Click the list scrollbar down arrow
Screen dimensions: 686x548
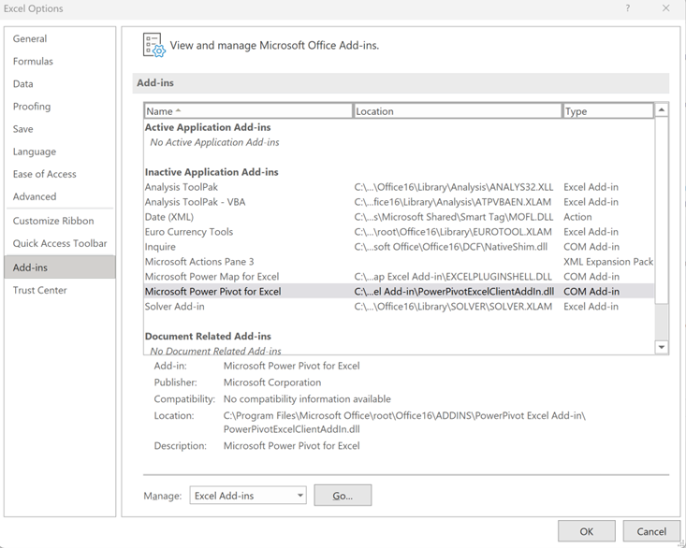coord(662,348)
